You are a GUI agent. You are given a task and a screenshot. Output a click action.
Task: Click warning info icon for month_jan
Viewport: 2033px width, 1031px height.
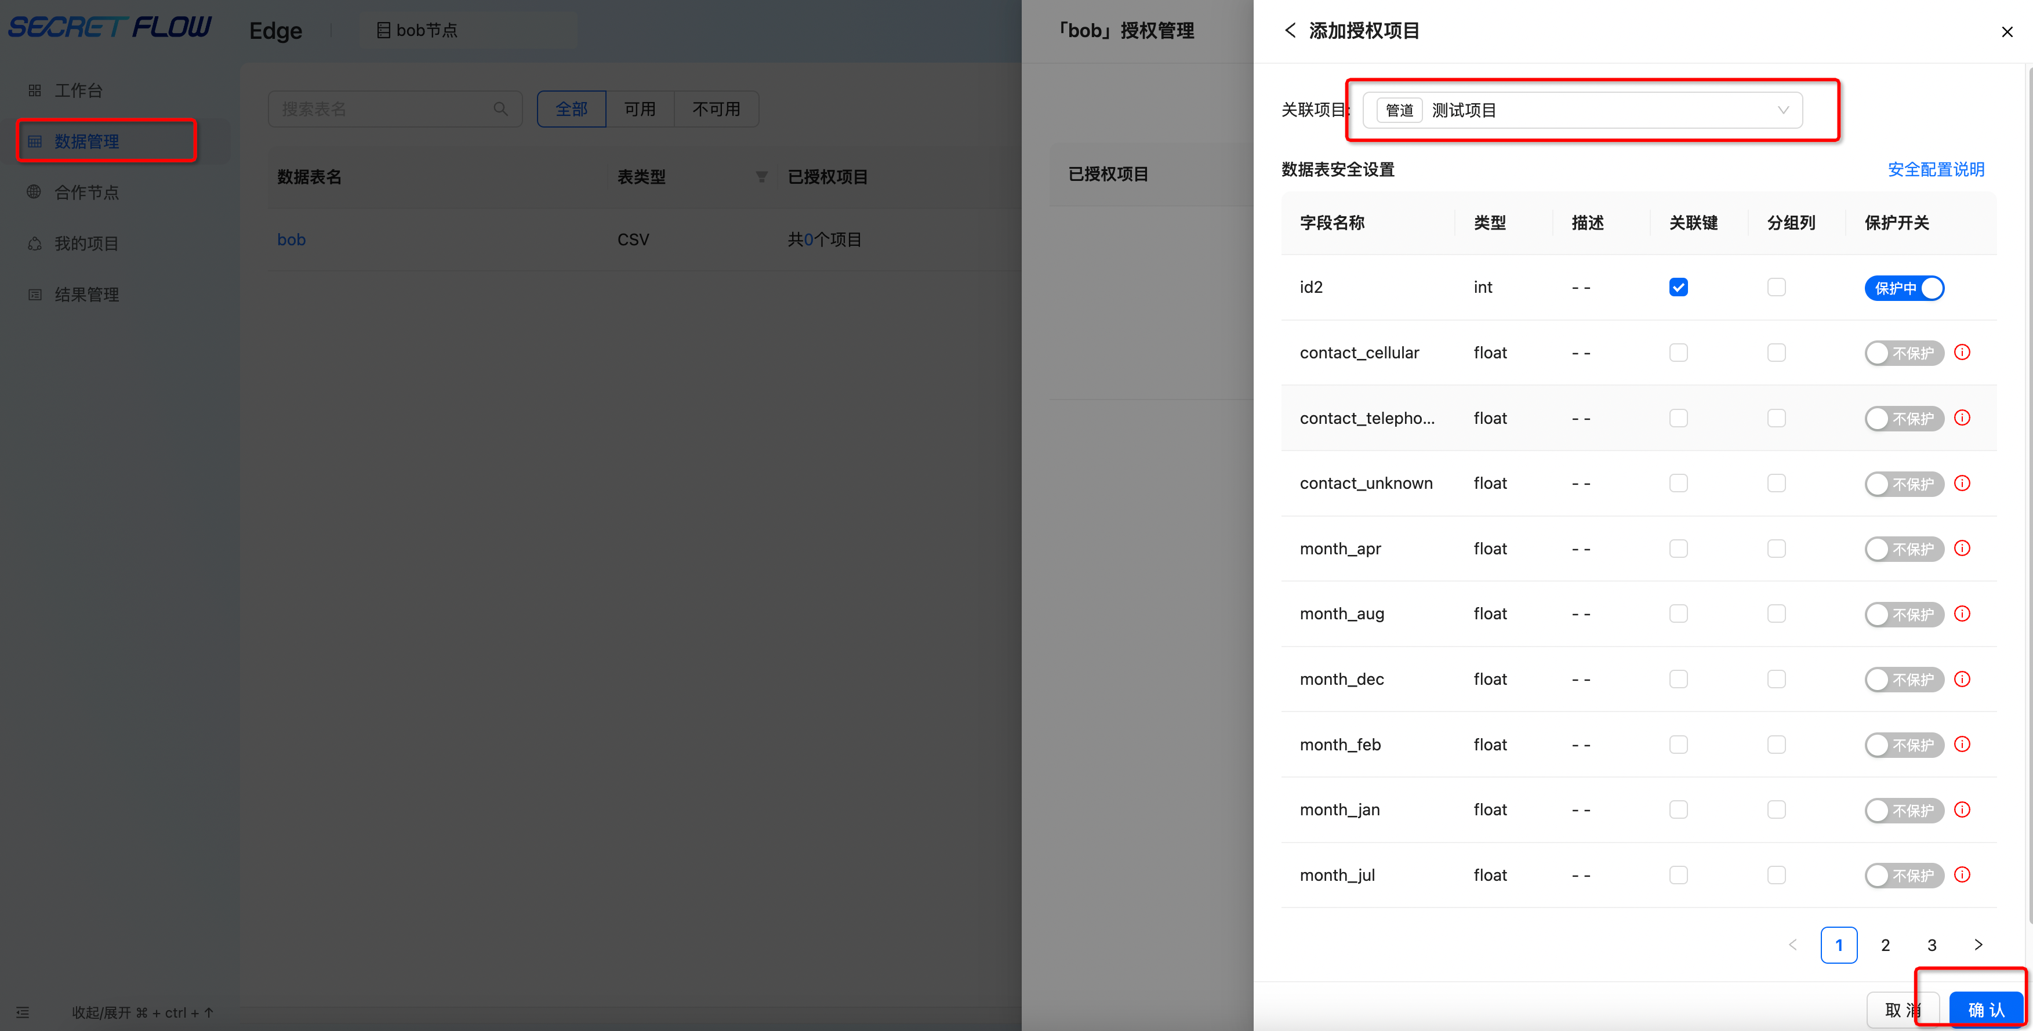pyautogui.click(x=1962, y=809)
